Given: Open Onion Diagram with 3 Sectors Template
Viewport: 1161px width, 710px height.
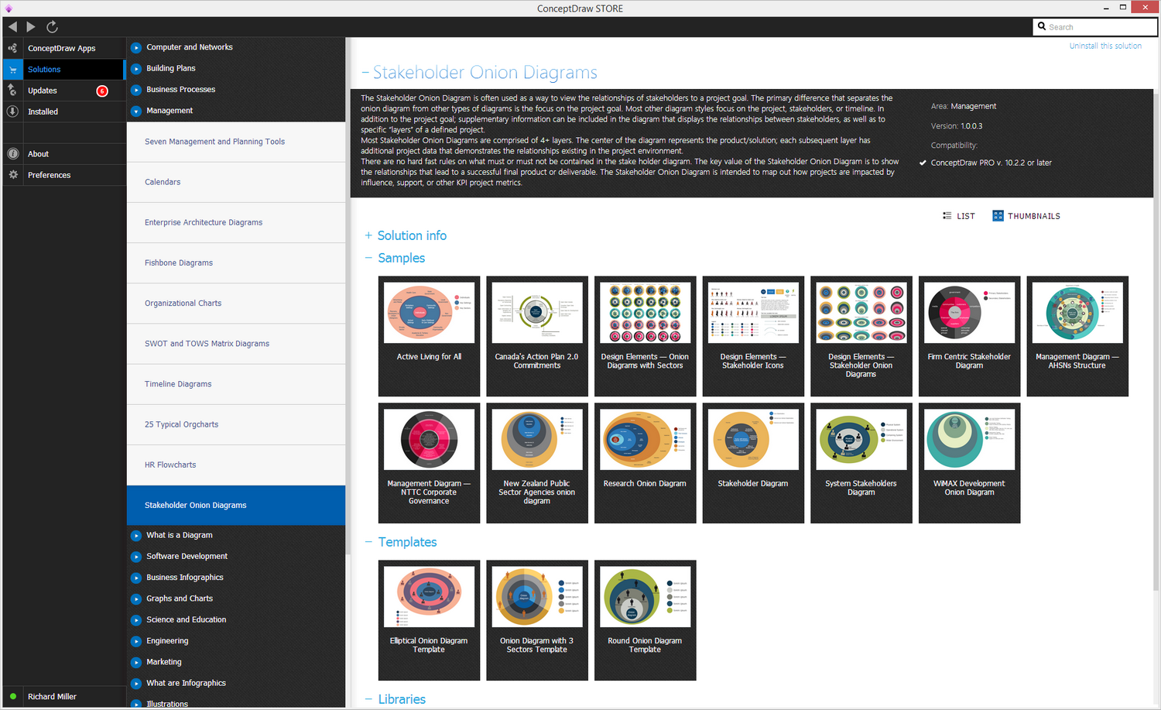Looking at the screenshot, I should pyautogui.click(x=537, y=620).
